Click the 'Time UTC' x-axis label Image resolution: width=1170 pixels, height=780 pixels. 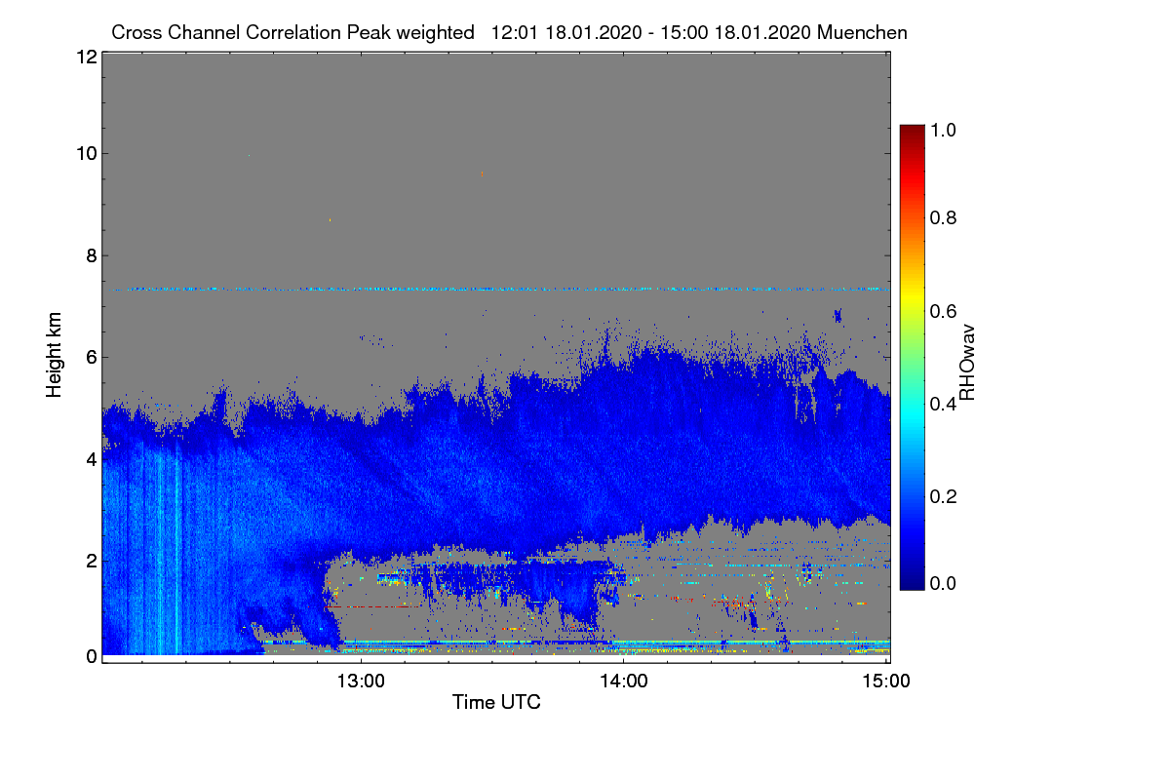click(x=496, y=701)
